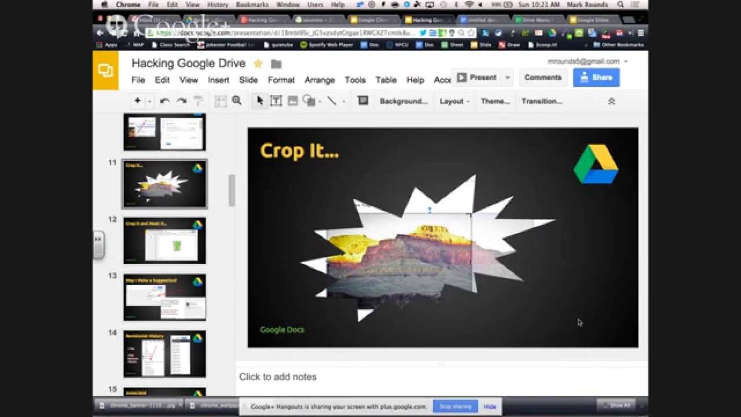Open the Tools menu in Slides
The image size is (741, 417).
pos(355,80)
